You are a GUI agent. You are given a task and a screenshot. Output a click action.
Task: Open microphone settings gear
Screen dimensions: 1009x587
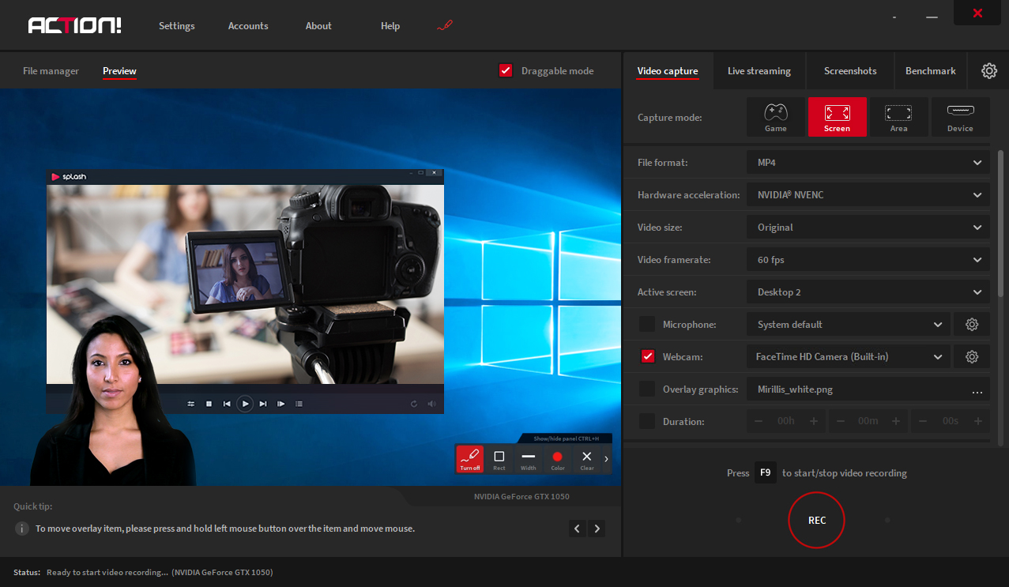(x=971, y=324)
